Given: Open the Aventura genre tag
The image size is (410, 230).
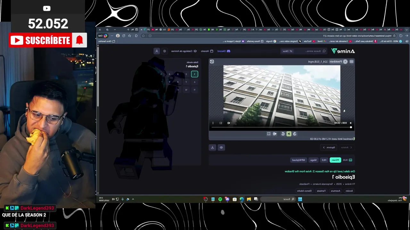Looking at the screenshot, I should 335,191.
